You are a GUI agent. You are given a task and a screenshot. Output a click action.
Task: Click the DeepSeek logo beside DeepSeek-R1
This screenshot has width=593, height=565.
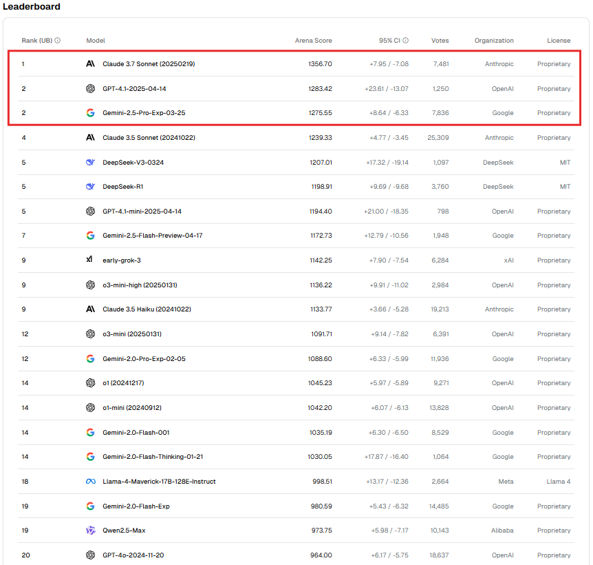(x=90, y=187)
